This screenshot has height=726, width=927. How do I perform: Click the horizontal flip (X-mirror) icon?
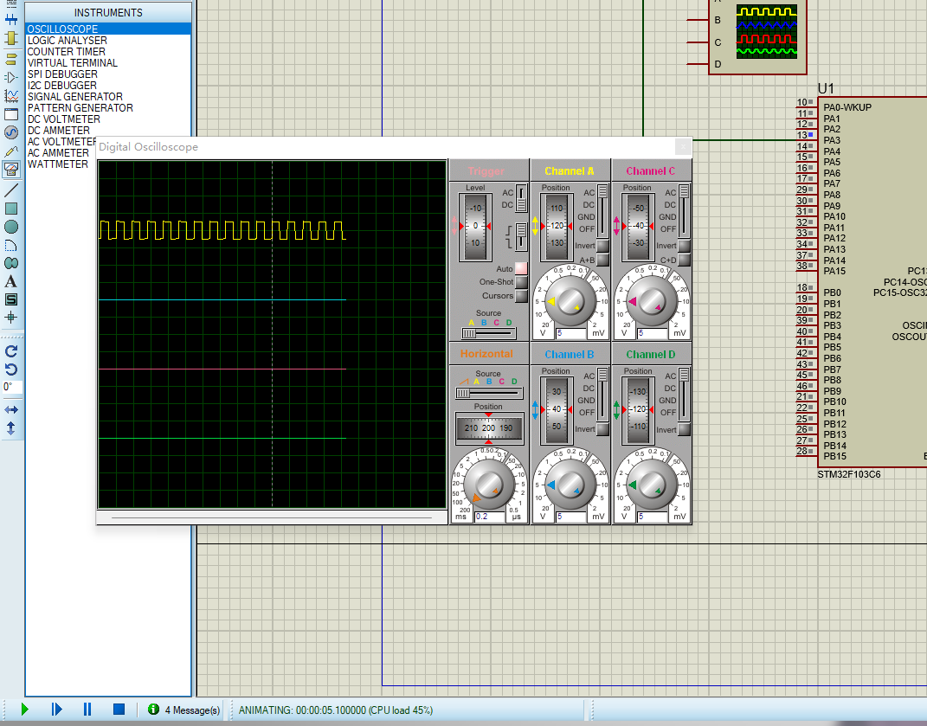point(11,409)
